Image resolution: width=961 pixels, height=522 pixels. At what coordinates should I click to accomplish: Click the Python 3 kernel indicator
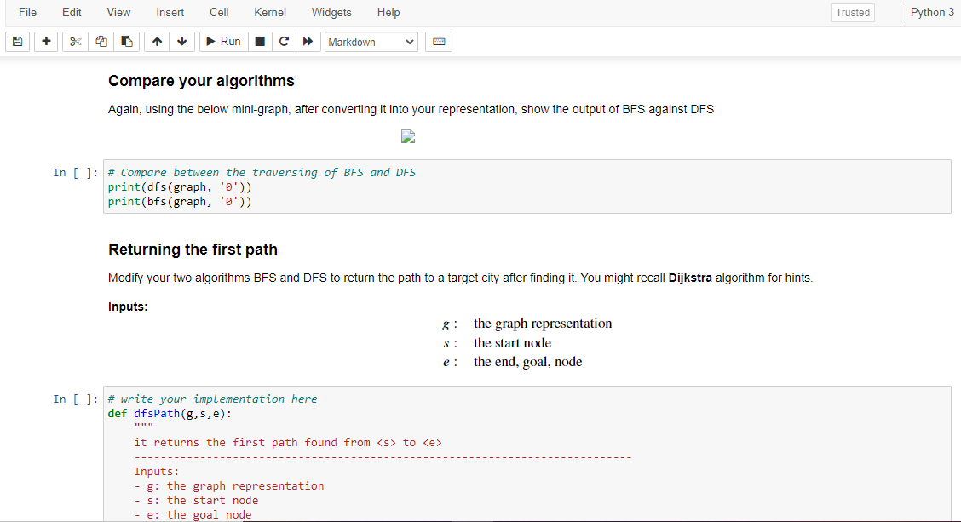tap(932, 12)
